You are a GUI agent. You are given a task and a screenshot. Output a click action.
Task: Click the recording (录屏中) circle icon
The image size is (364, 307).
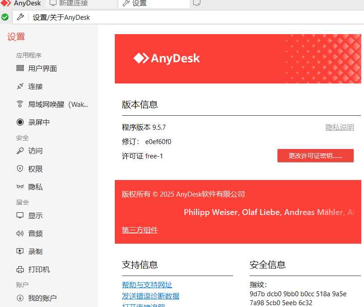tap(20, 123)
